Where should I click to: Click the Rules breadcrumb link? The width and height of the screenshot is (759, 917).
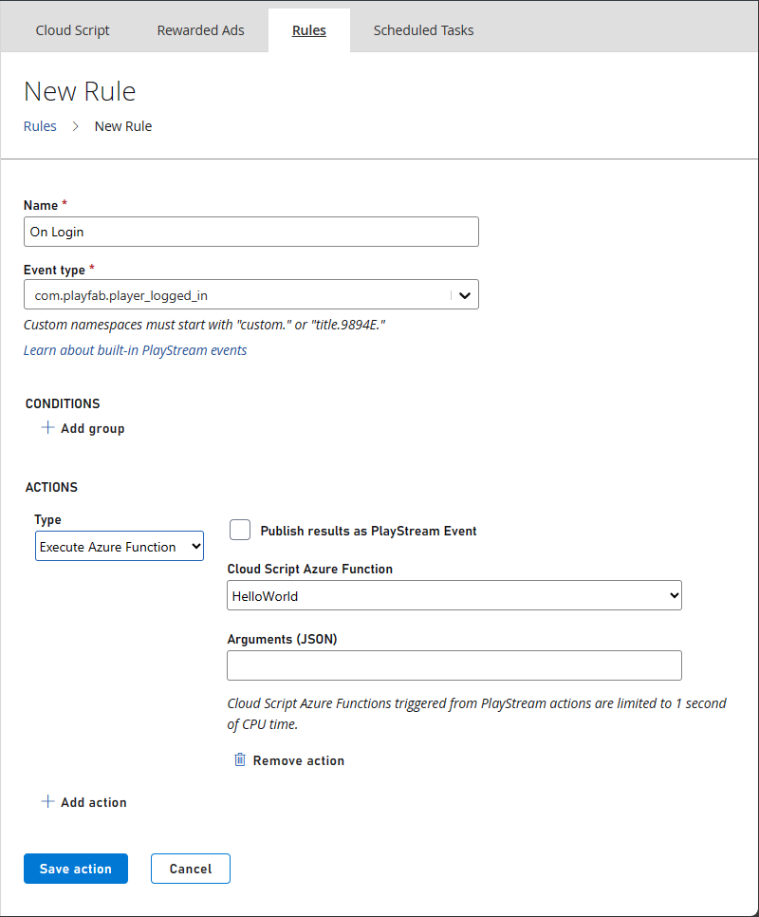point(40,125)
